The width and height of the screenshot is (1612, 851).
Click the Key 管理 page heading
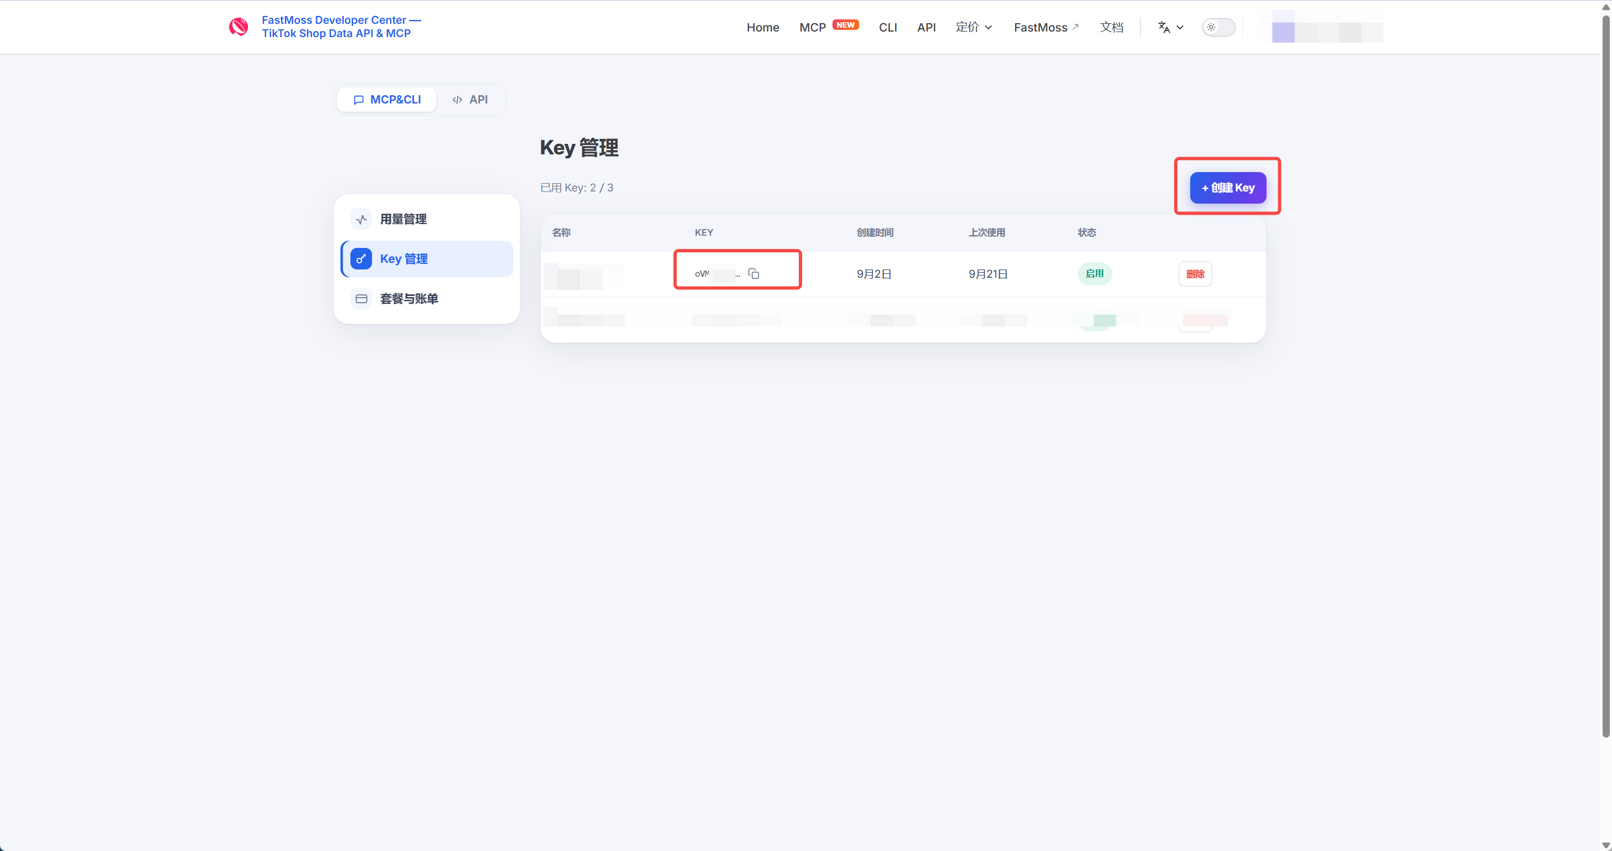(x=579, y=148)
